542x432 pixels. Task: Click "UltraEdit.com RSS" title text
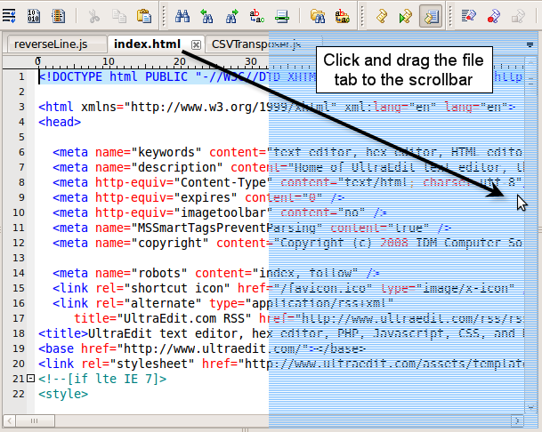[184, 318]
